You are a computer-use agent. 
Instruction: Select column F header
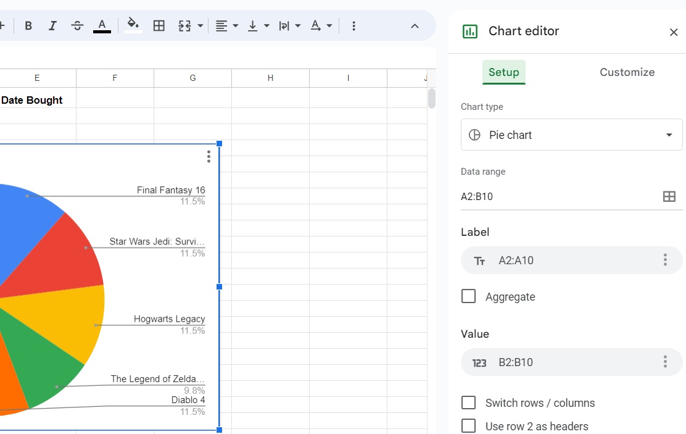coord(115,78)
